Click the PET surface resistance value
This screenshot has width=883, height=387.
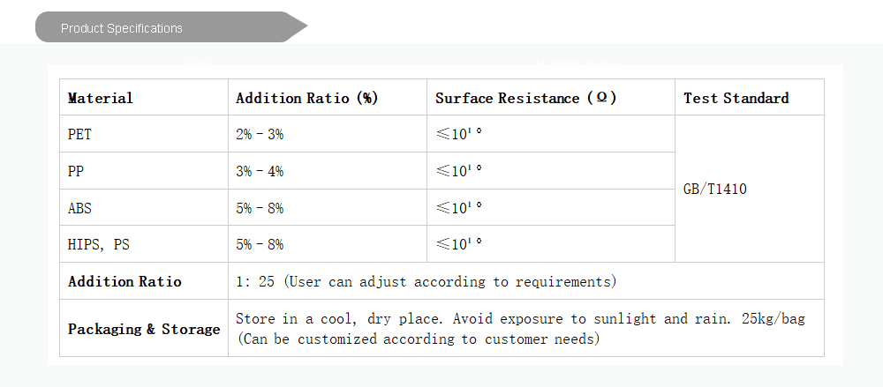tap(459, 135)
